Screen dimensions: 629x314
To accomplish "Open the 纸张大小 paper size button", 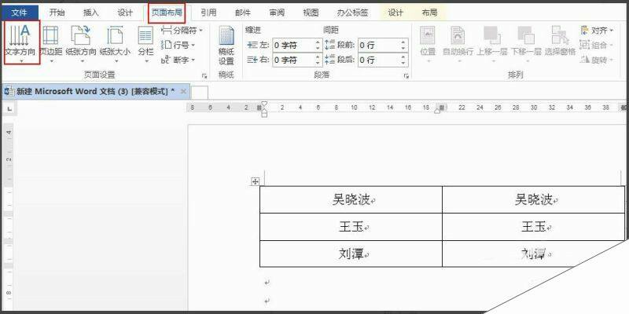I will pyautogui.click(x=116, y=44).
